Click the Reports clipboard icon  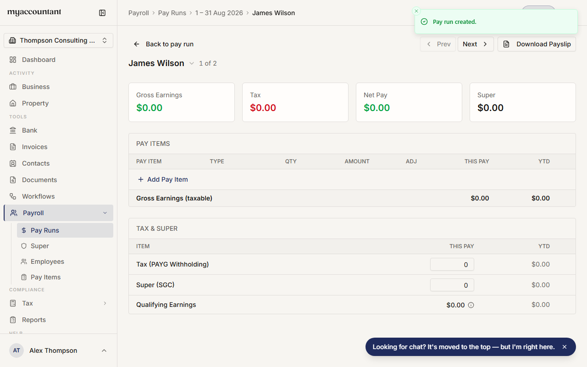point(13,320)
